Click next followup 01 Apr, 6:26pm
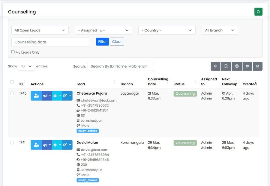270x186 pixels. pos(228,96)
